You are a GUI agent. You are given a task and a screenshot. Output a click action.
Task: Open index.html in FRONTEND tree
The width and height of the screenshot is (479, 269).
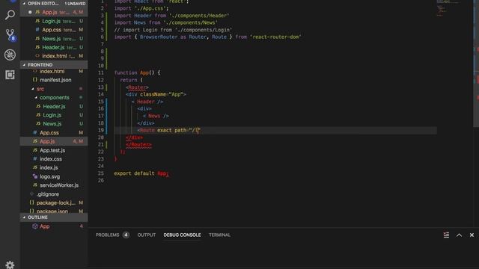pos(54,72)
